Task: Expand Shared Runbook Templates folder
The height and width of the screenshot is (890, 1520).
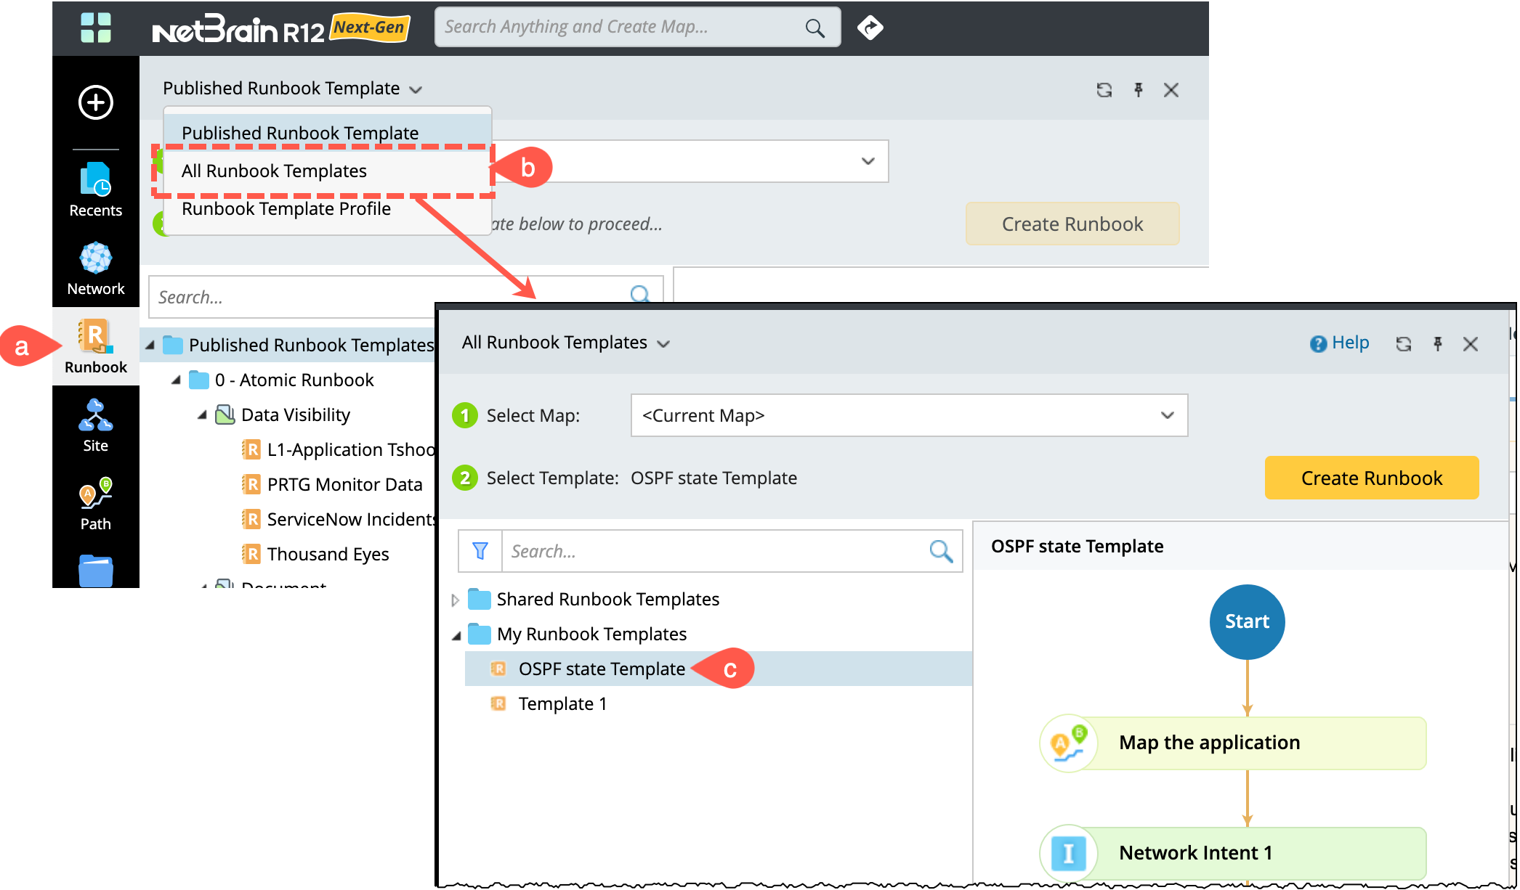Action: click(456, 600)
